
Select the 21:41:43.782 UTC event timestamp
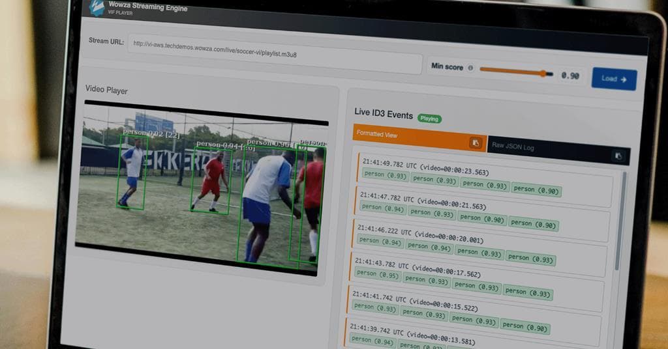(x=417, y=269)
